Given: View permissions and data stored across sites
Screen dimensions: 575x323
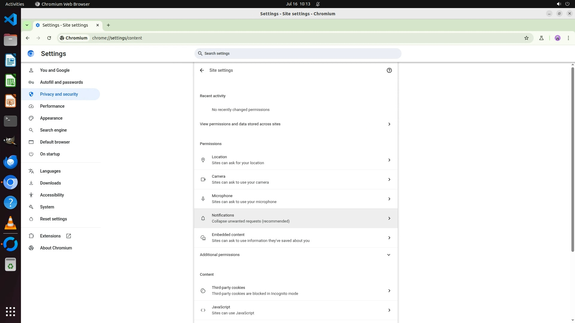Looking at the screenshot, I should point(296,124).
